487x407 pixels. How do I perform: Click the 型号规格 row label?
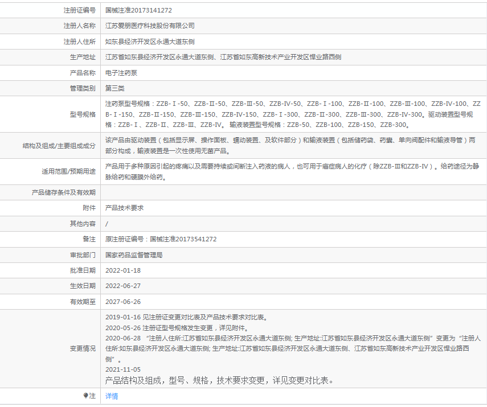(x=83, y=114)
